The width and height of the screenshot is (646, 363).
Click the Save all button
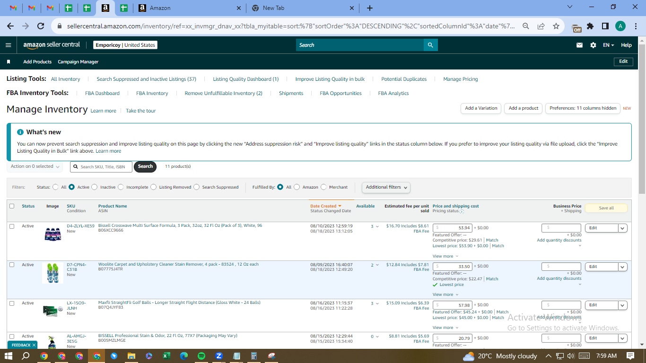[x=606, y=208]
